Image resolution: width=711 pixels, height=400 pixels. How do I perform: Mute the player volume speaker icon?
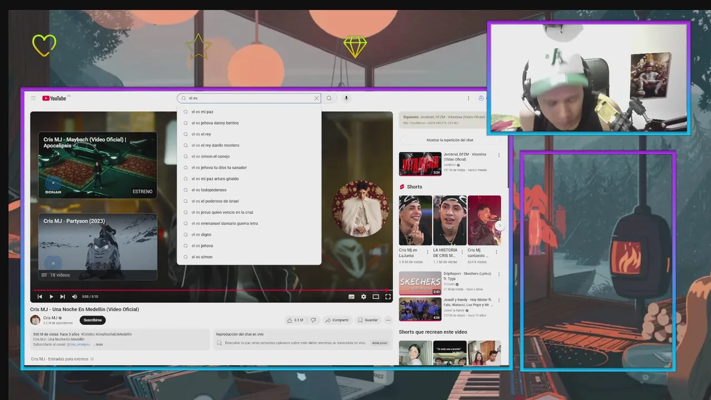[x=74, y=297]
